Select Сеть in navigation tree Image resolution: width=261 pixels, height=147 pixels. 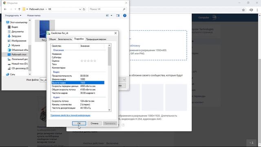[x=11, y=74]
